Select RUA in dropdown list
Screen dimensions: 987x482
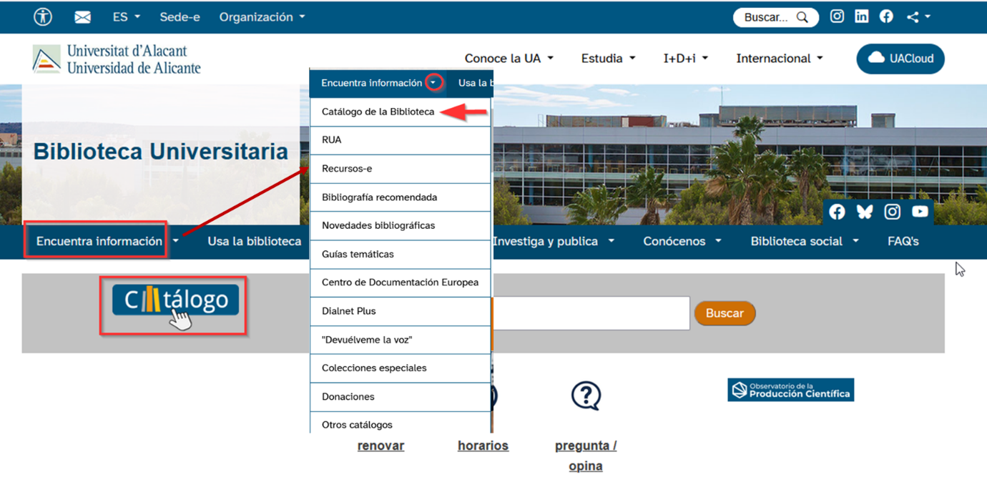click(x=401, y=140)
